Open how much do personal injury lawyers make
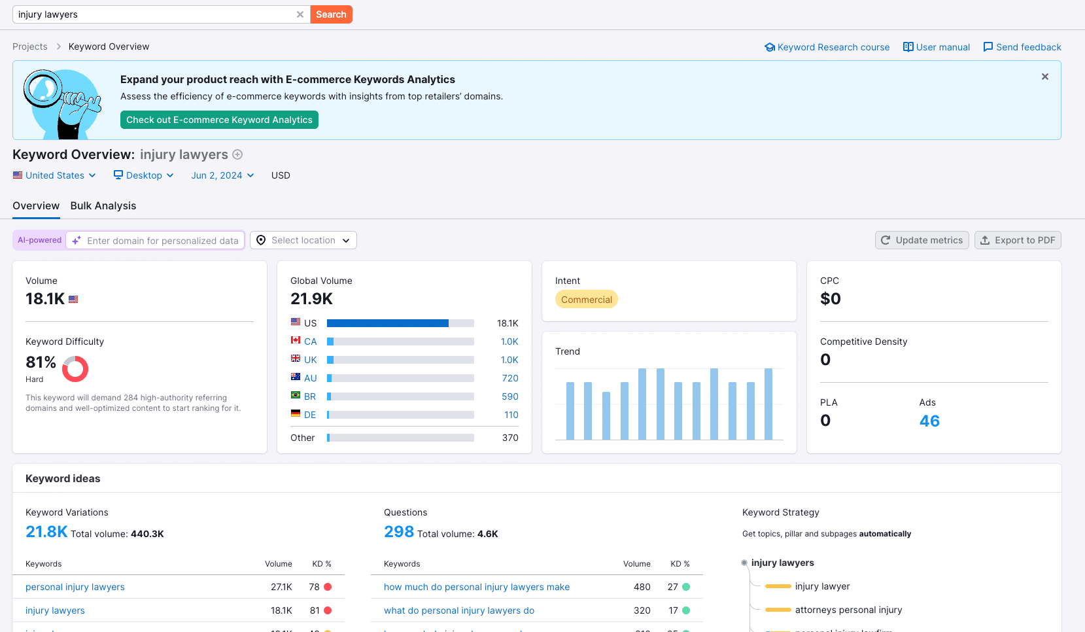This screenshot has width=1085, height=632. [x=477, y=587]
